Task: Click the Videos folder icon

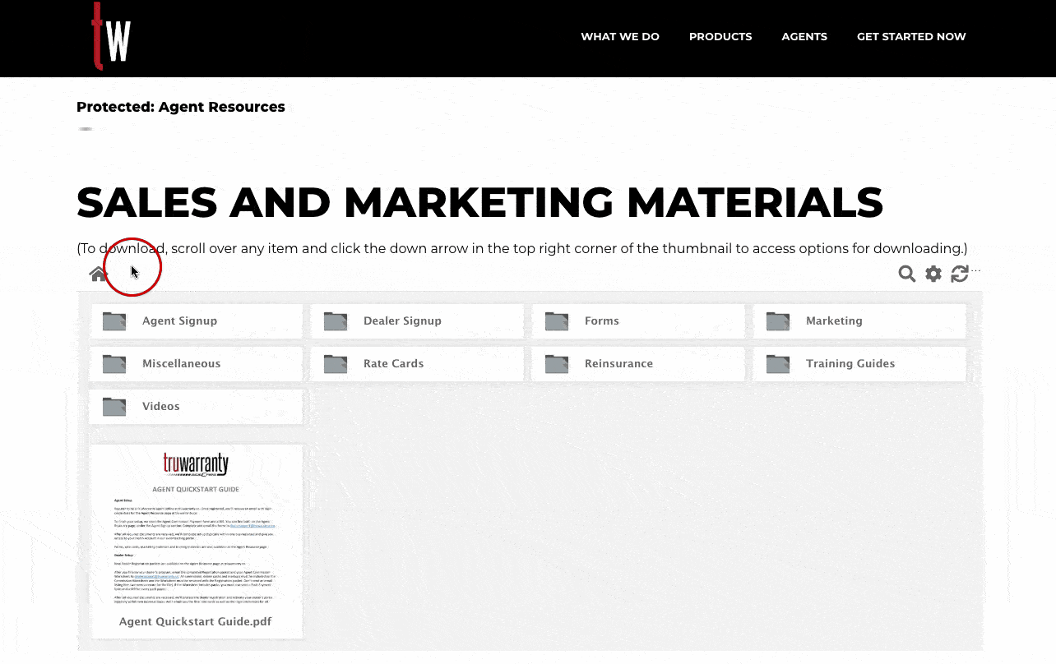Action: [x=114, y=407]
